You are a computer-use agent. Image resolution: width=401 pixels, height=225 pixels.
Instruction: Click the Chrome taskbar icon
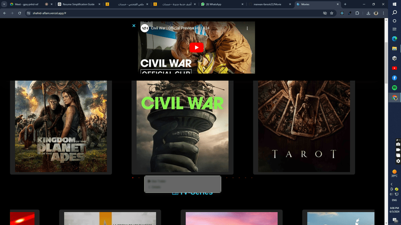click(395, 98)
